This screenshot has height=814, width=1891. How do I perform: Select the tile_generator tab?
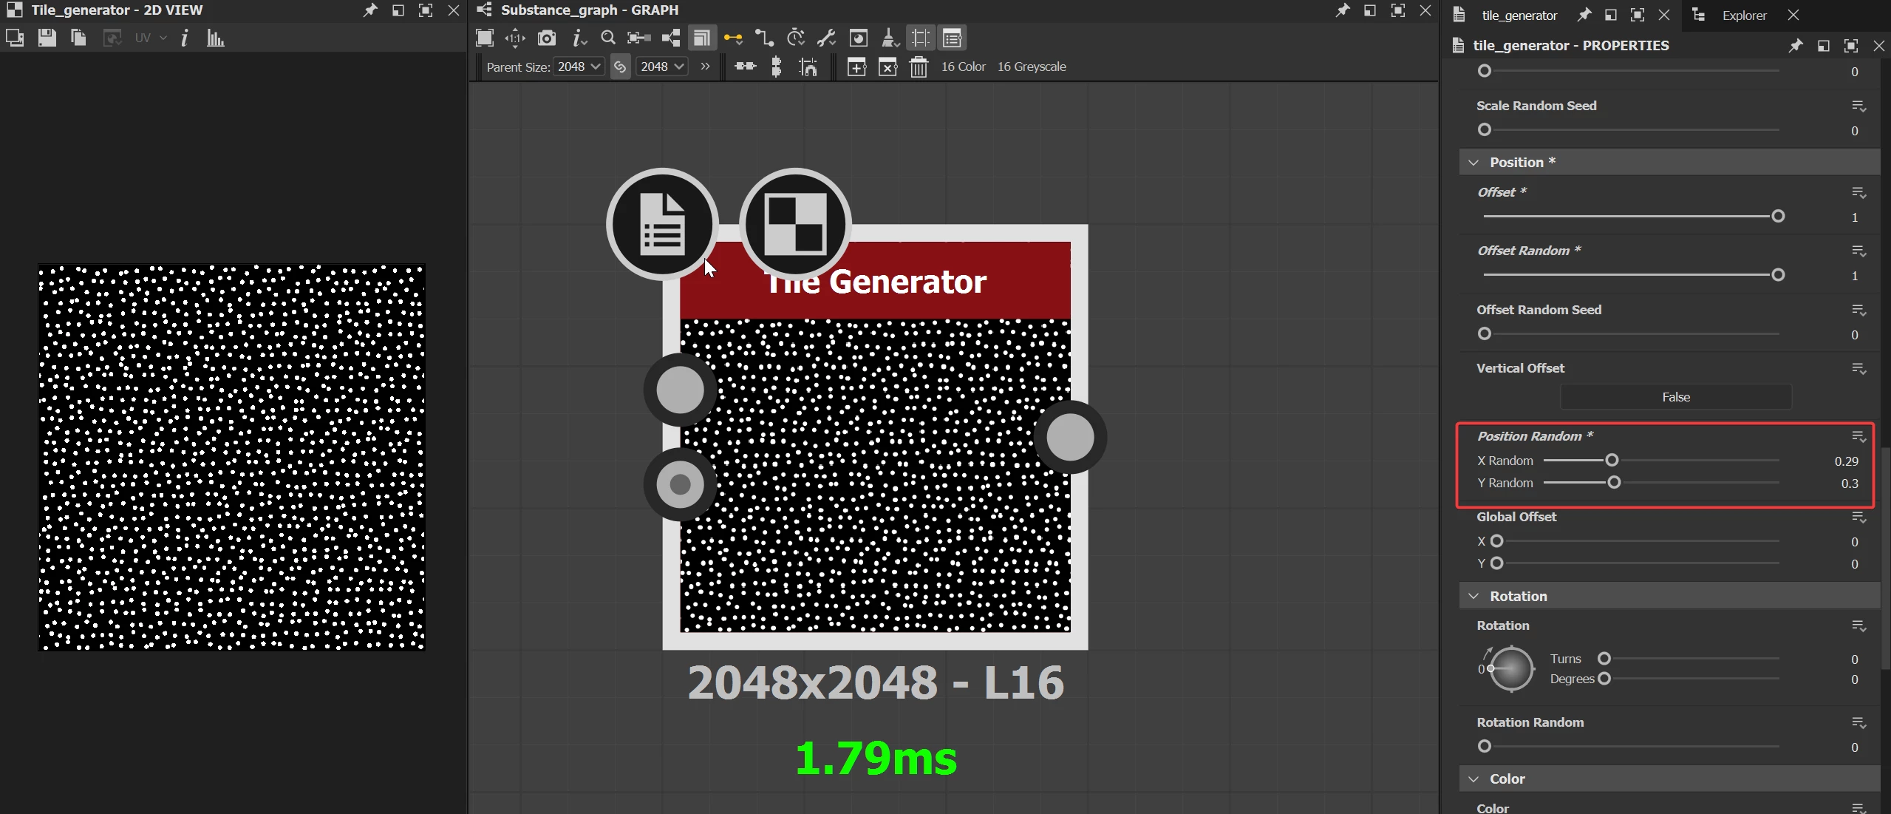1519,15
